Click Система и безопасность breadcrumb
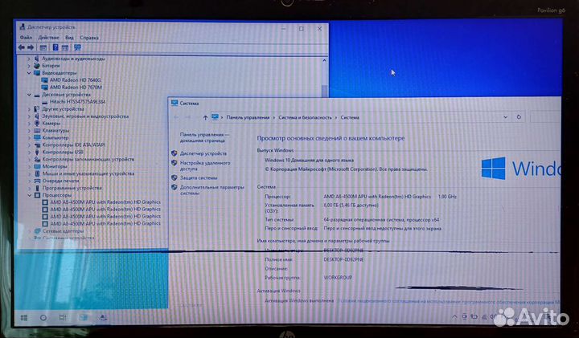The height and width of the screenshot is (338, 579). (x=305, y=117)
